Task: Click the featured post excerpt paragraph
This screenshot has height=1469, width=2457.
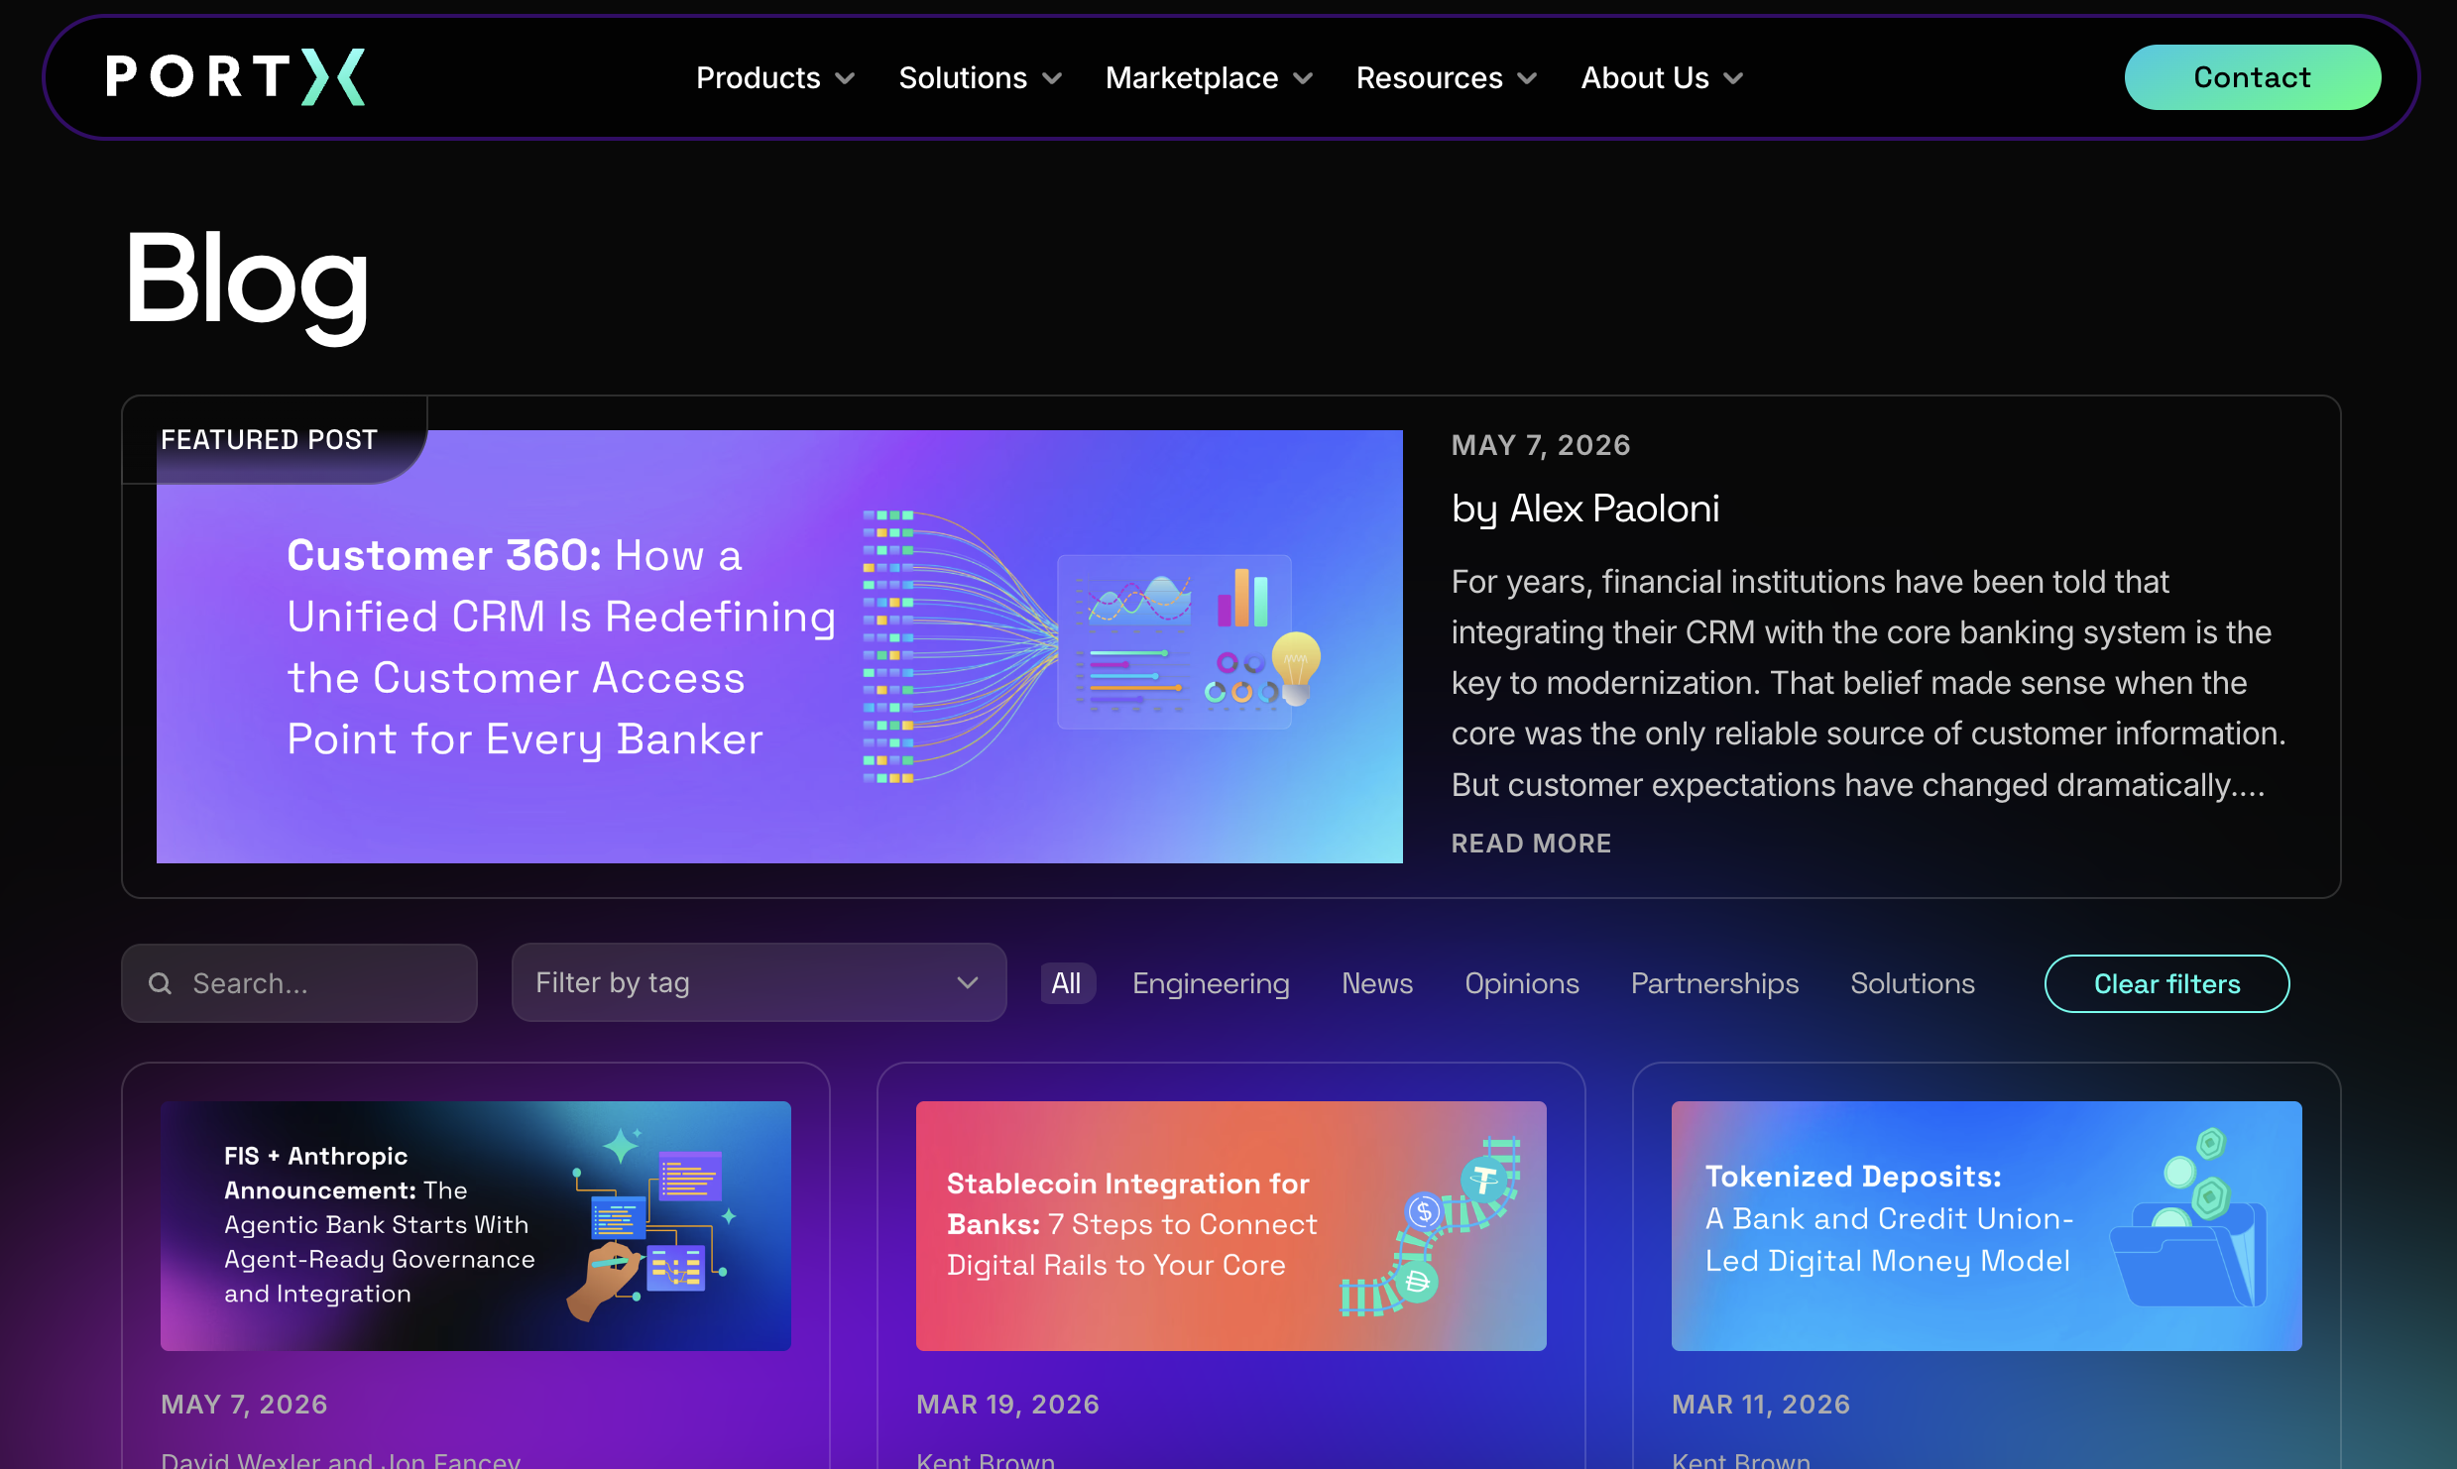Action: 1868,683
